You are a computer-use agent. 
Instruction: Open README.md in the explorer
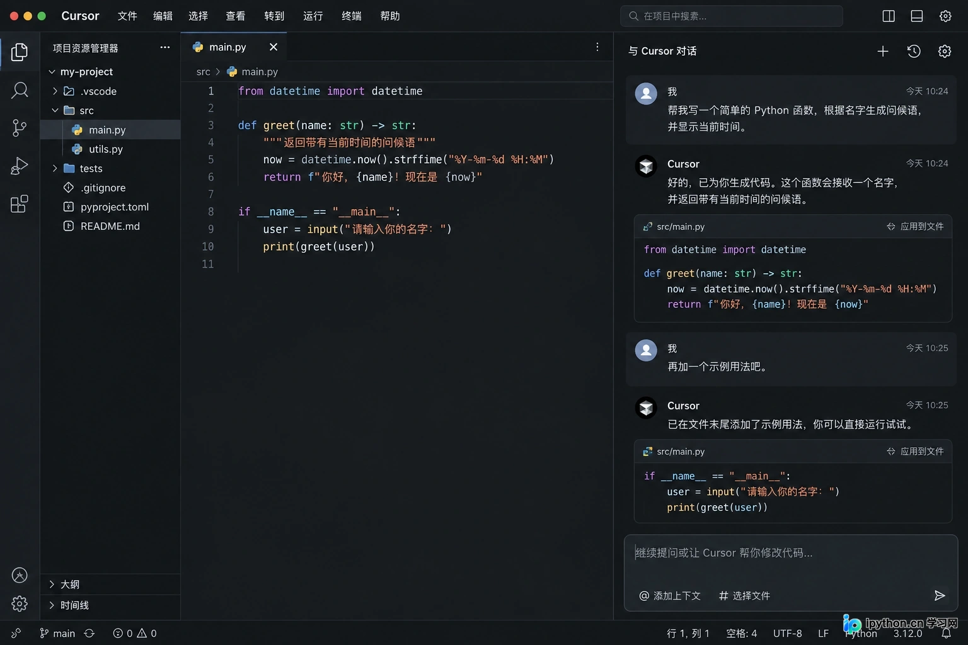110,226
